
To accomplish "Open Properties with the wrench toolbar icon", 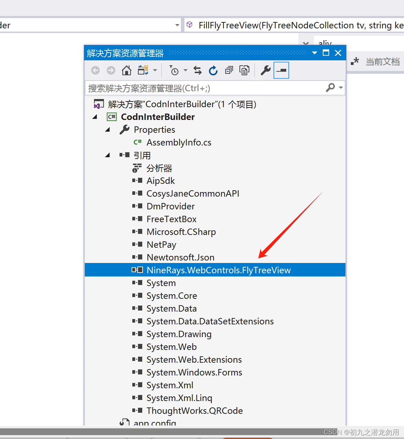I will [x=266, y=70].
